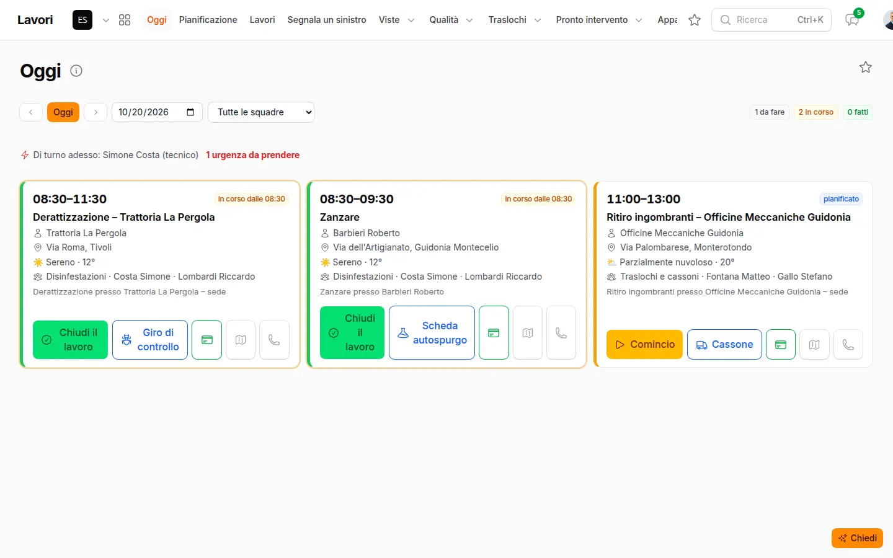
Task: Click the Ricerca search field
Action: 771,20
